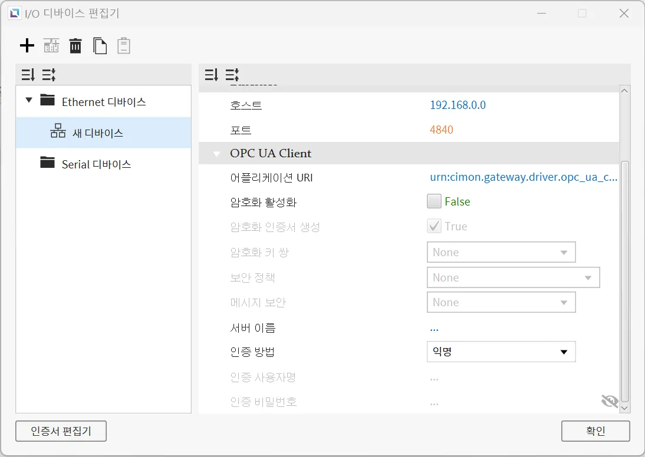The width and height of the screenshot is (645, 457).
Task: Expand all in the device tree panel
Action: pos(48,75)
